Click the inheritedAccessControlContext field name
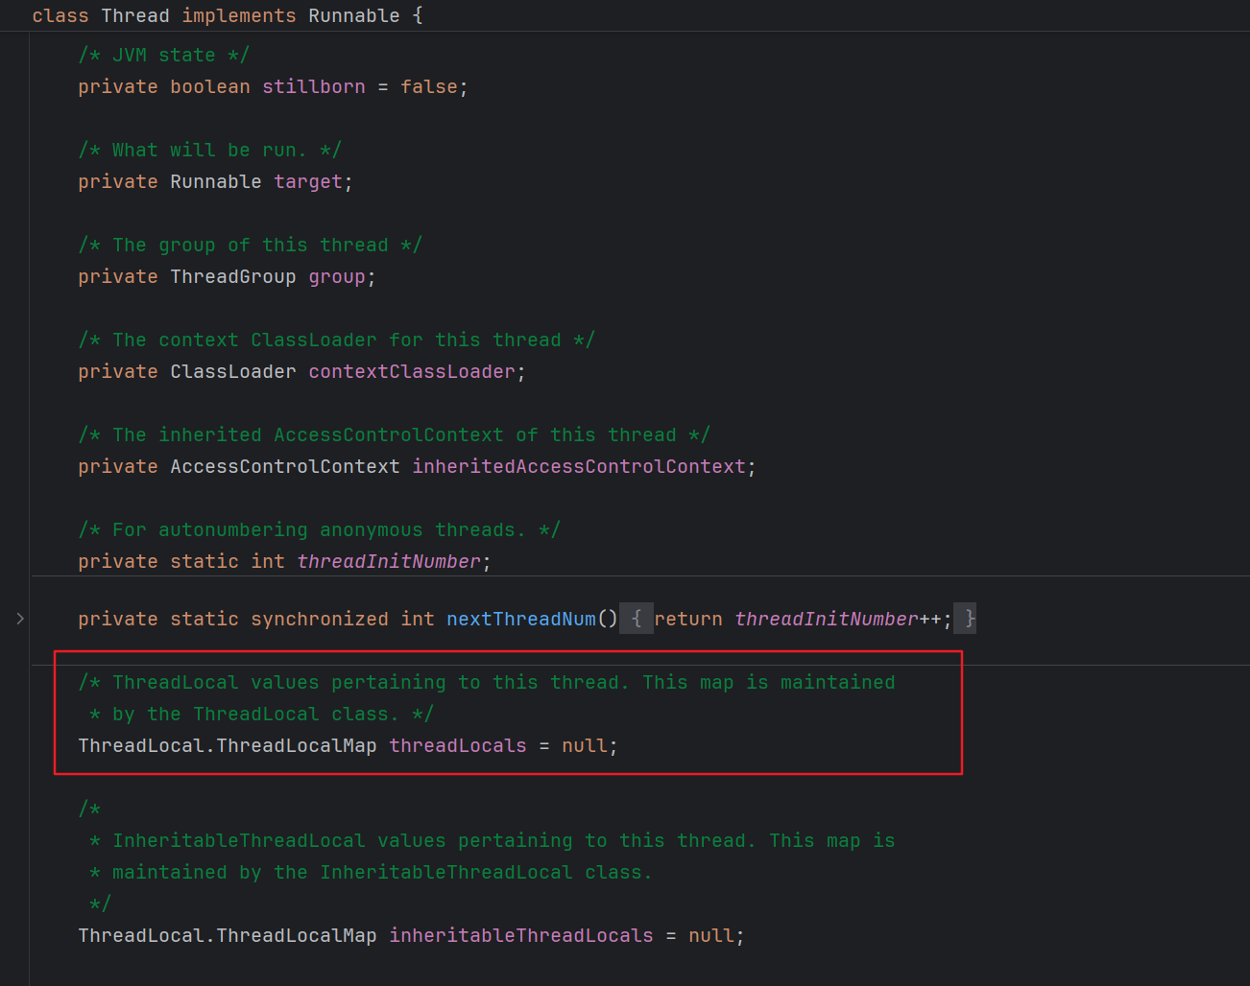 pos(579,466)
